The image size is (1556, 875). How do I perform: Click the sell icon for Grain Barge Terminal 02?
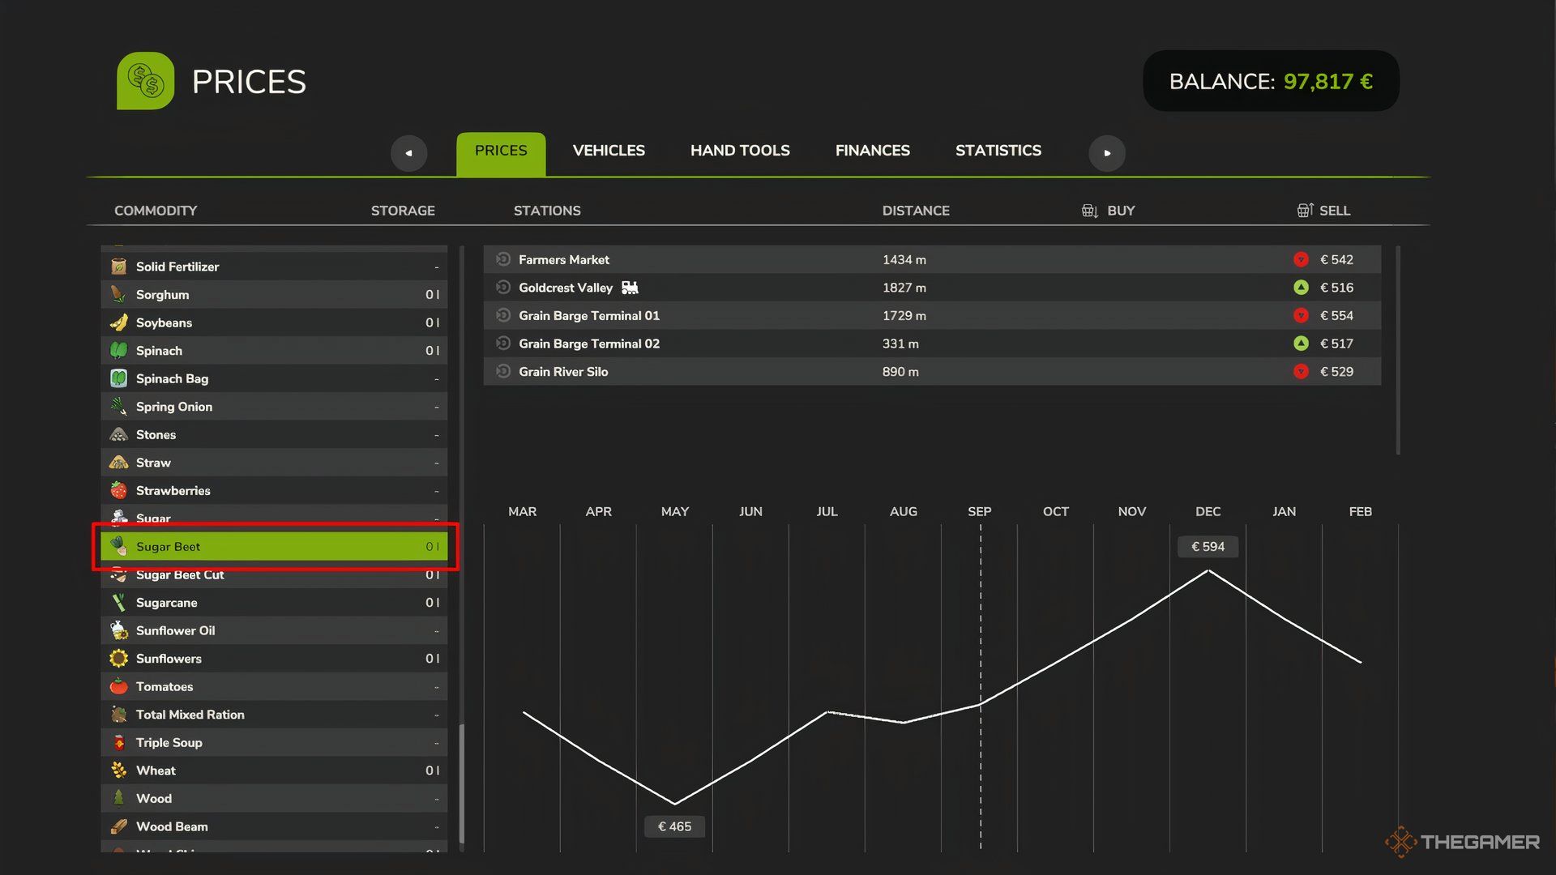[x=1301, y=343]
